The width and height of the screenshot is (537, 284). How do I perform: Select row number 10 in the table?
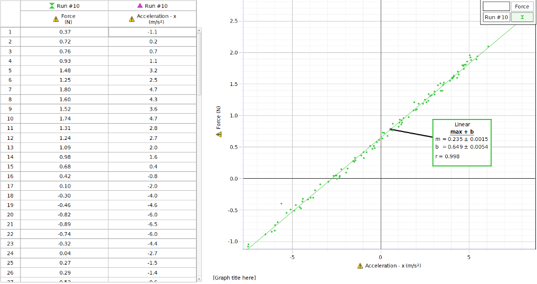coord(10,118)
